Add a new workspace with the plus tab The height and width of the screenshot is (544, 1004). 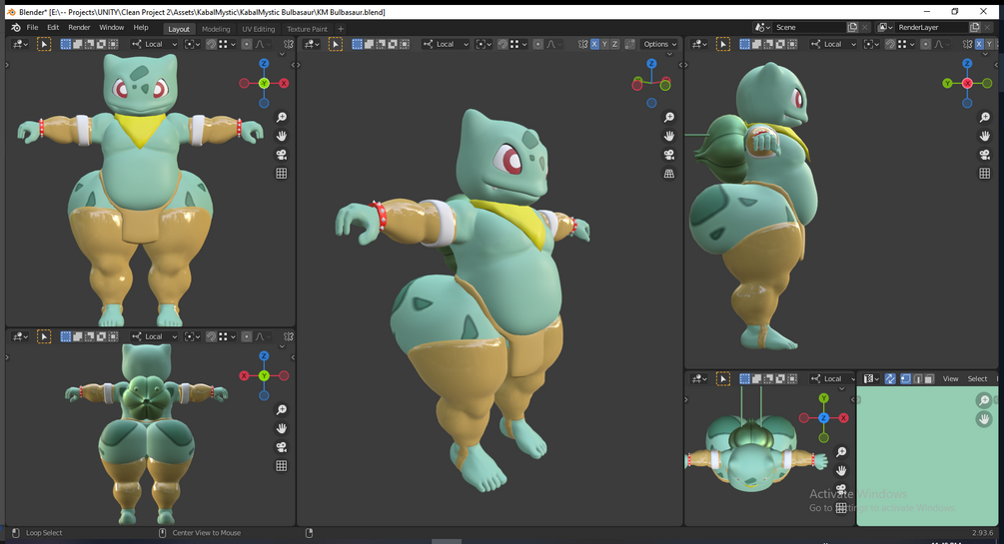(x=341, y=29)
